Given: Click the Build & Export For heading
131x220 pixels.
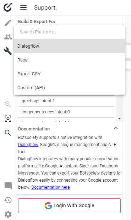Looking at the screenshot, I should click(37, 22).
